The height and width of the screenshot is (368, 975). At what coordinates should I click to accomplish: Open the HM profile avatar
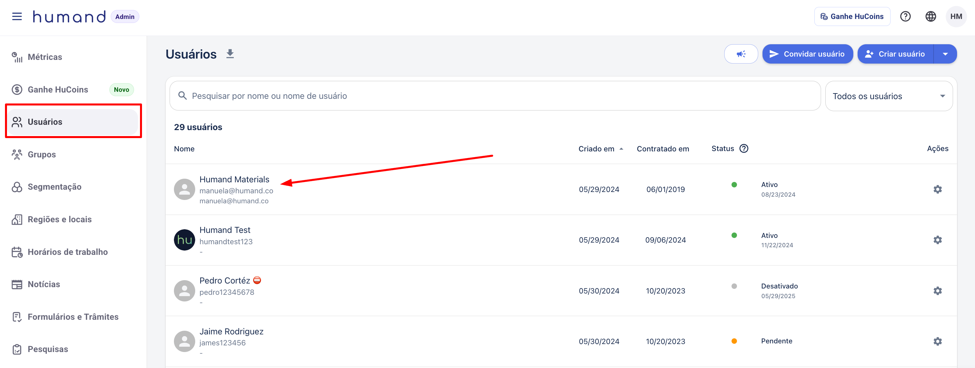(956, 17)
